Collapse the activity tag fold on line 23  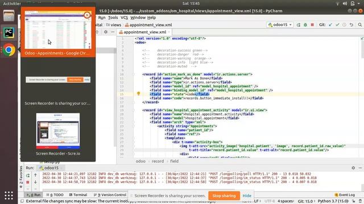tap(134, 126)
